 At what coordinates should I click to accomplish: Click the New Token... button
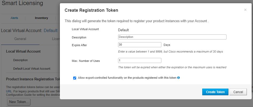[19, 102]
